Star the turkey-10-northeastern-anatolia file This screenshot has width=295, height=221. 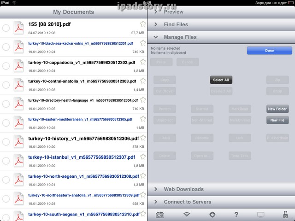143,195
